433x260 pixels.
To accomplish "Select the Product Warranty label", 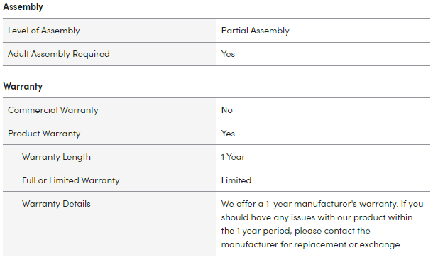I will point(44,134).
